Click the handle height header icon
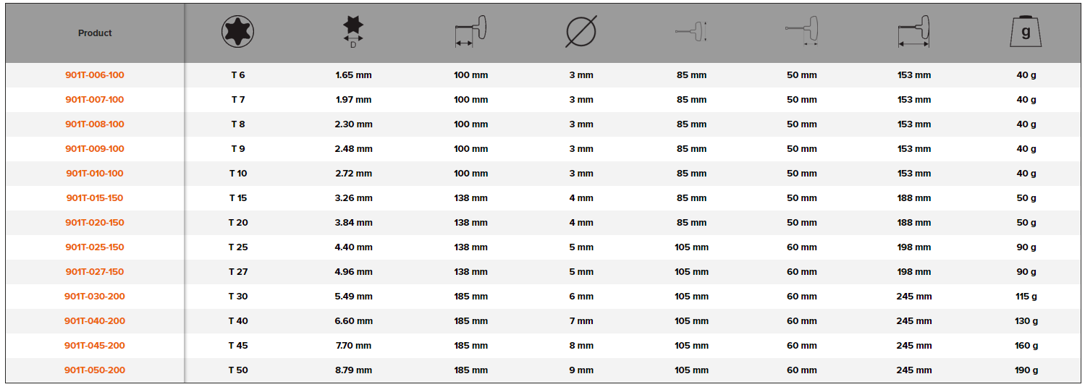 pos(691,33)
